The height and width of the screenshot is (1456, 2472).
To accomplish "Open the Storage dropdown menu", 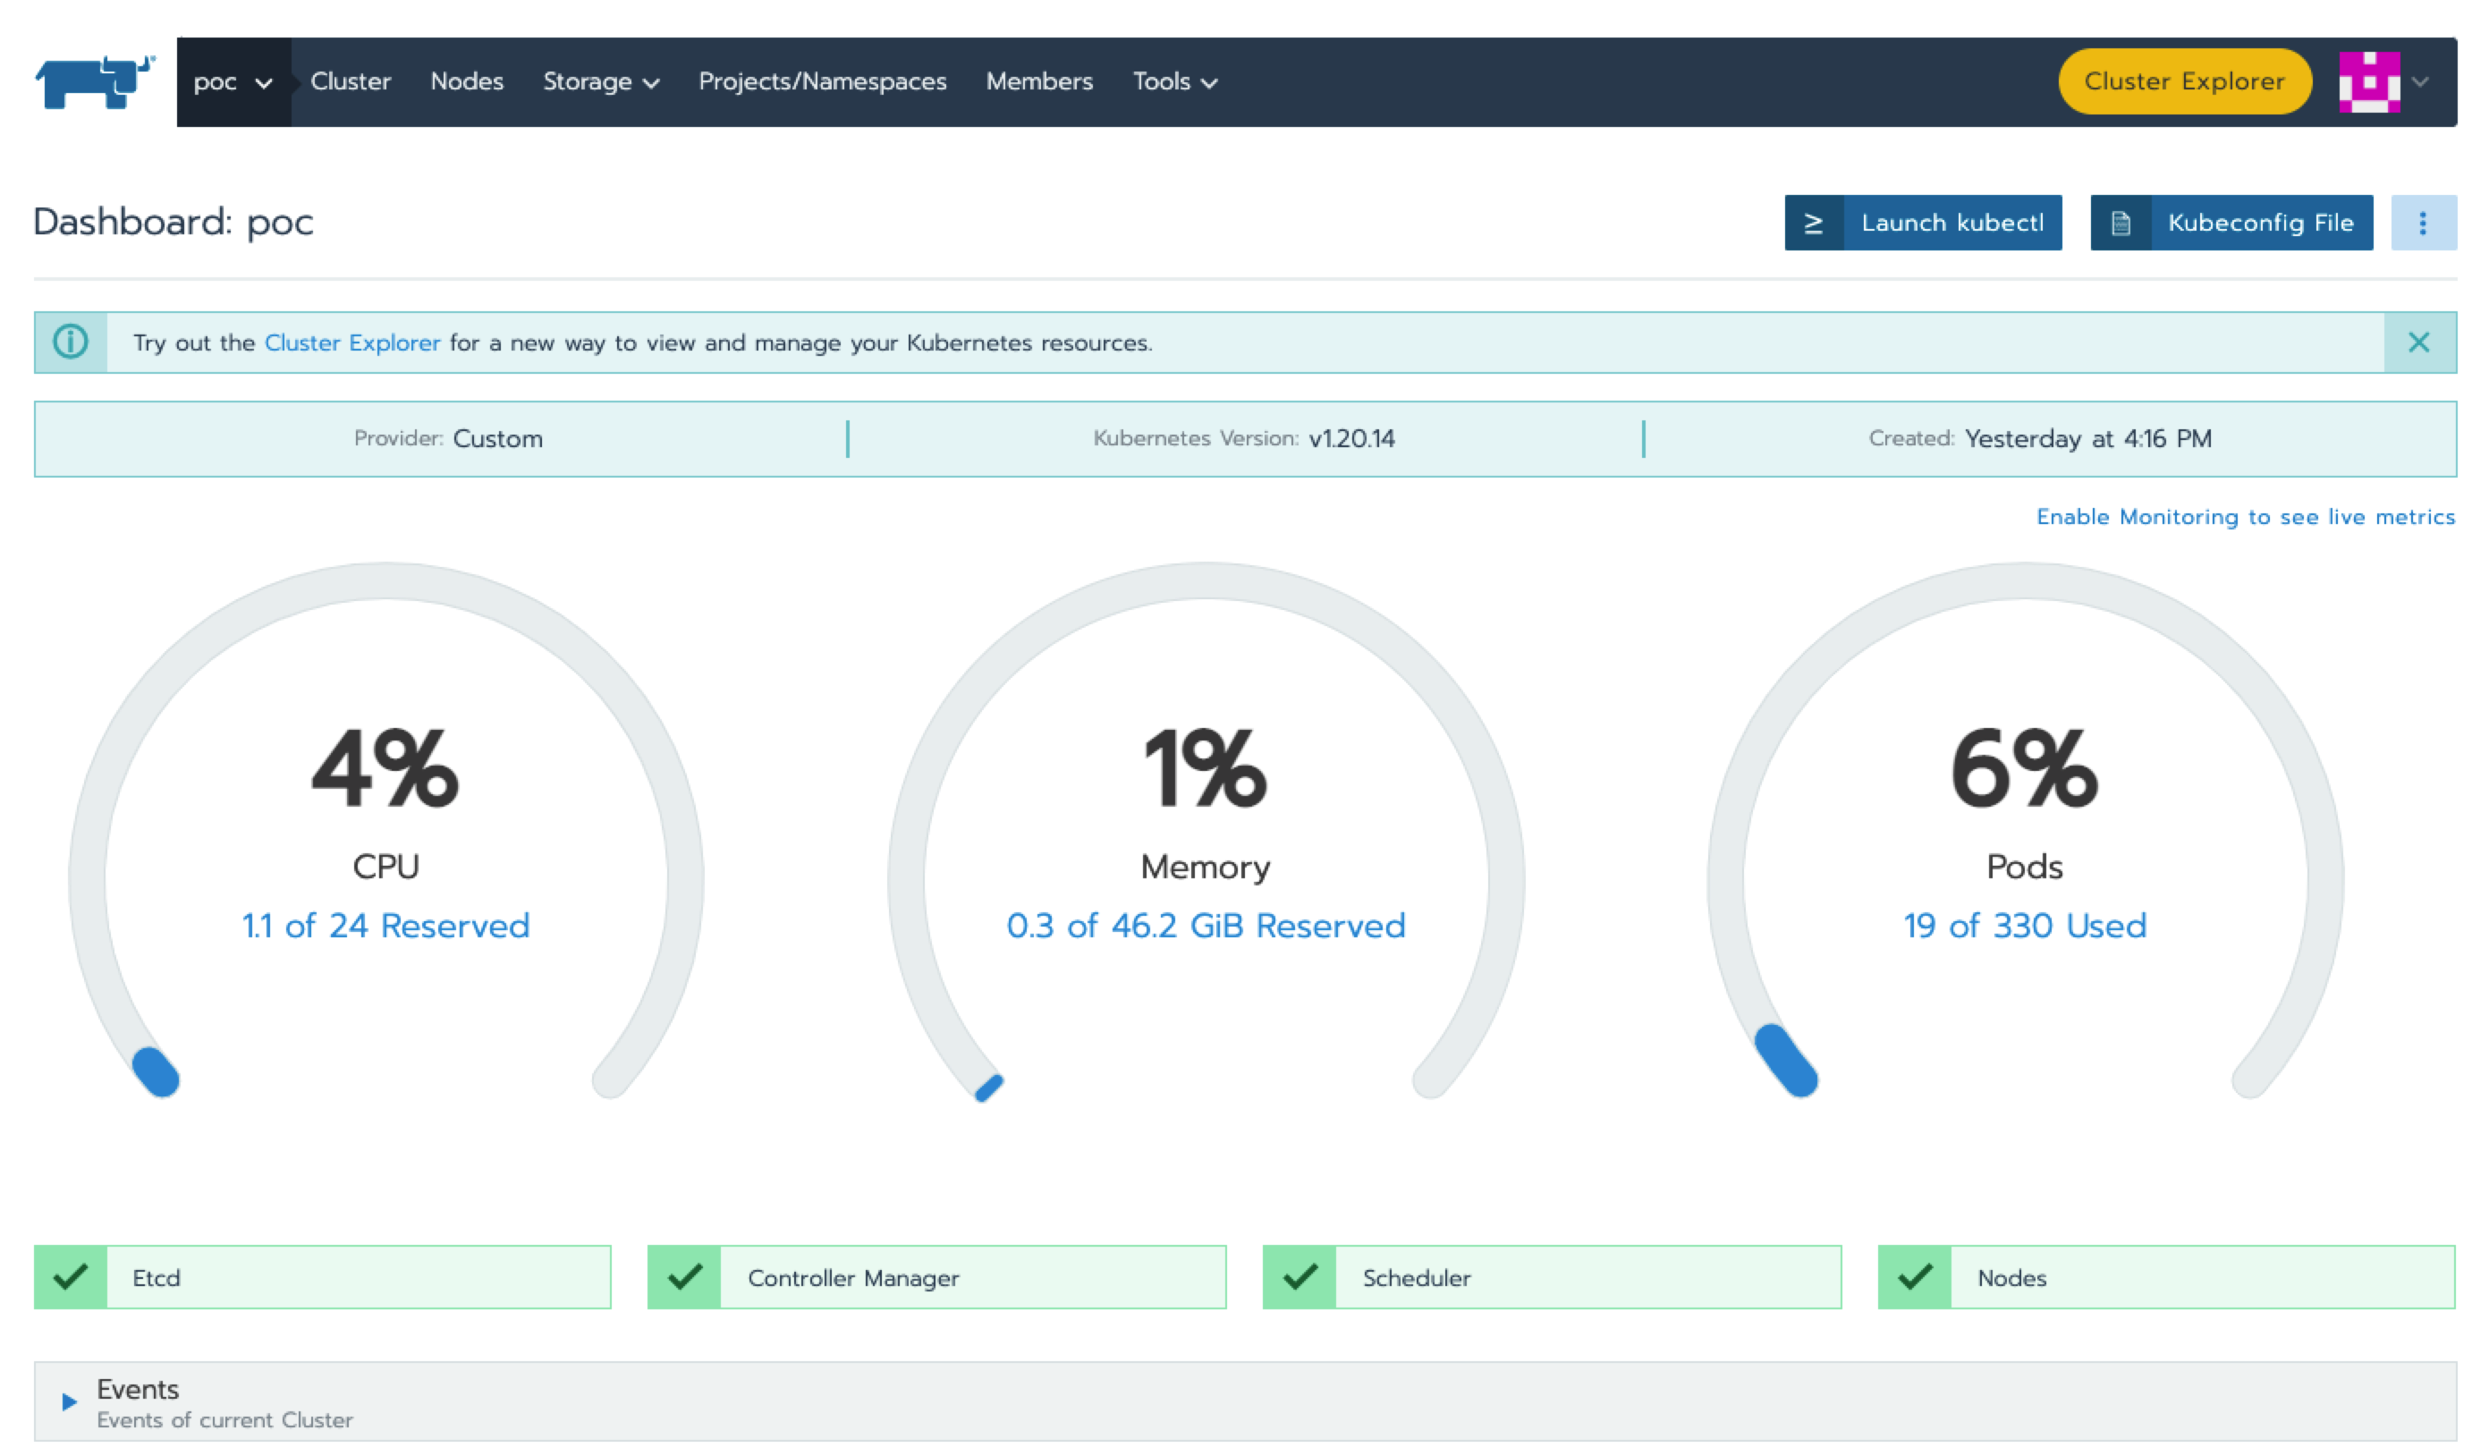I will pos(600,82).
